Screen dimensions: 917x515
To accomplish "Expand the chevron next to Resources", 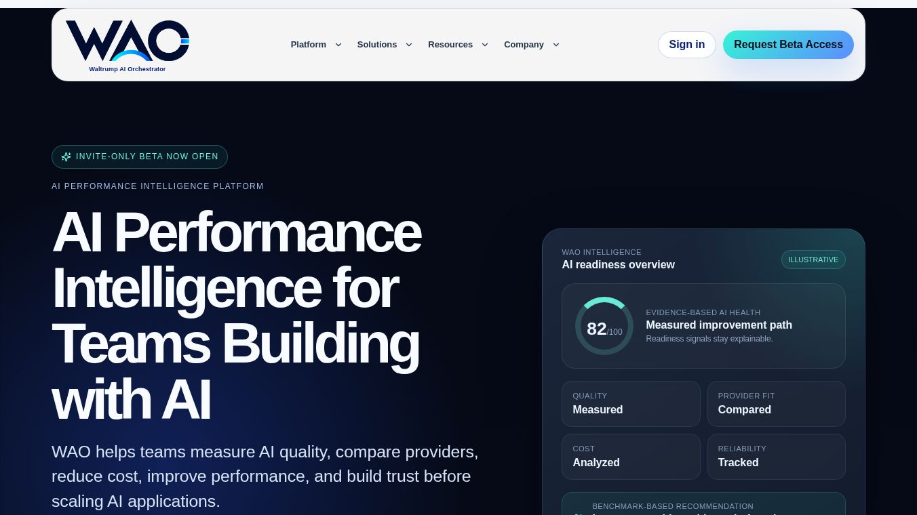I will click(485, 45).
